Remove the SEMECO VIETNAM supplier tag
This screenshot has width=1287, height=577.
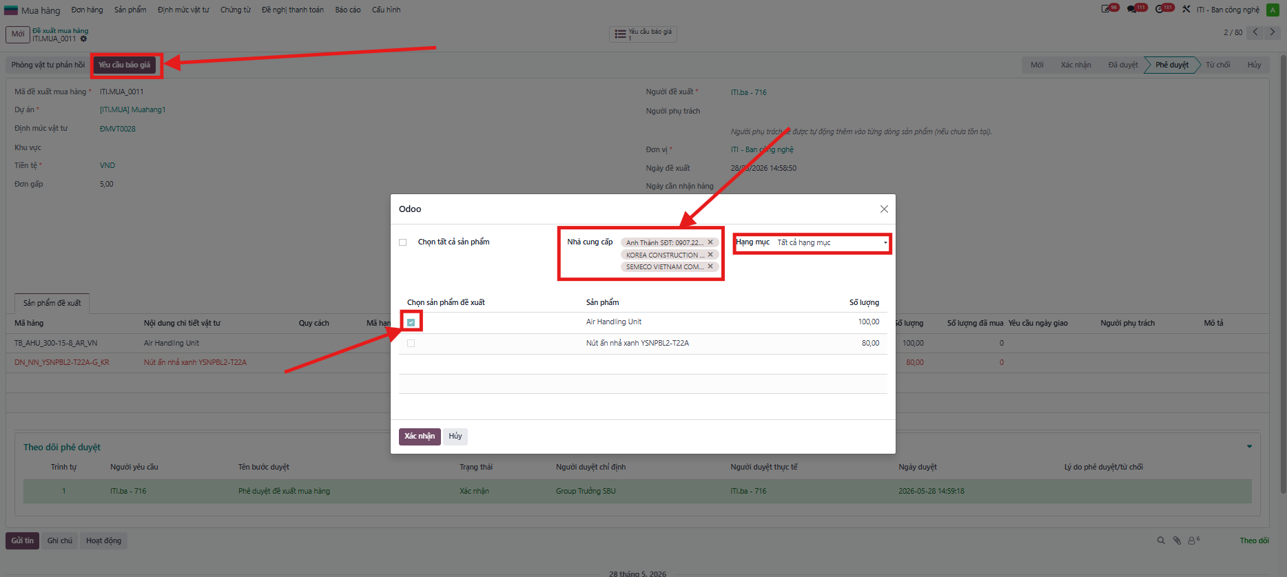[x=710, y=266]
